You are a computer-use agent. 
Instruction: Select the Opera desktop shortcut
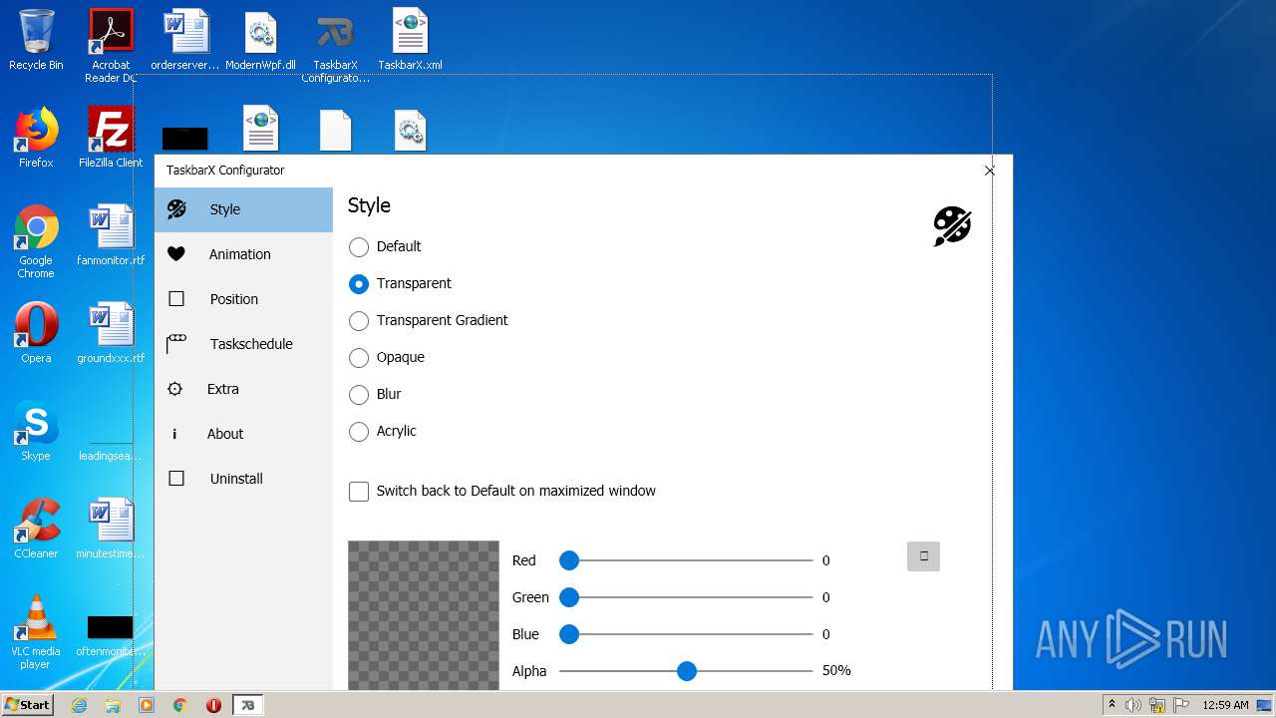point(36,333)
